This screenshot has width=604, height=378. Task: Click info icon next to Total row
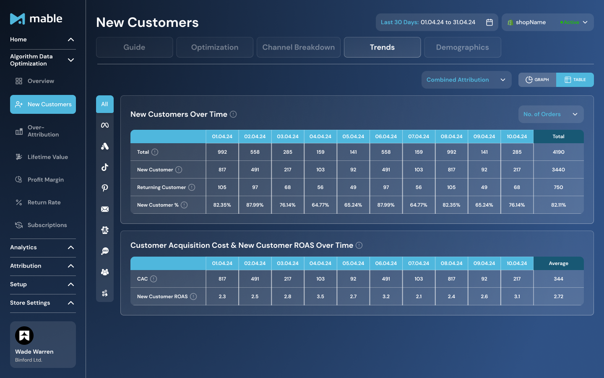[155, 152]
